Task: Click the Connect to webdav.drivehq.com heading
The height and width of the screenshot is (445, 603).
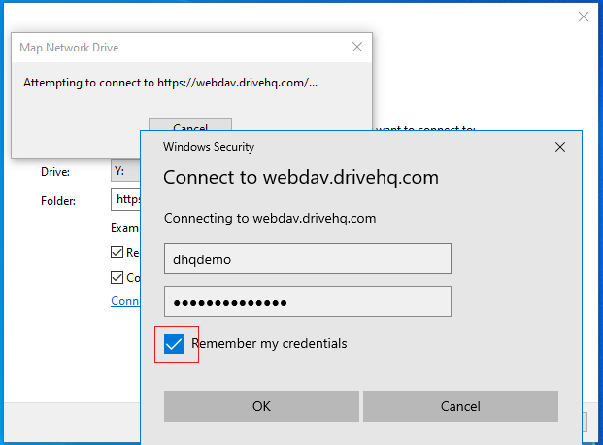Action: point(301,178)
